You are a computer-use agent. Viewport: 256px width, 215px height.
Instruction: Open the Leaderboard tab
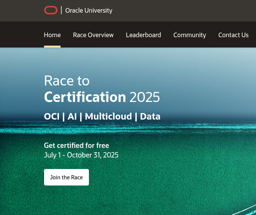pos(143,35)
